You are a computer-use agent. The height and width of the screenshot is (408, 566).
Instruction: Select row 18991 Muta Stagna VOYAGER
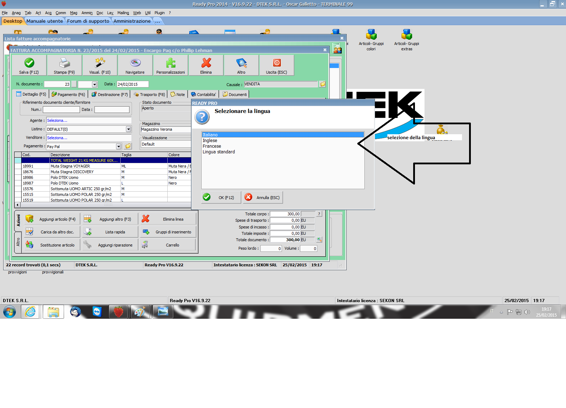point(103,166)
